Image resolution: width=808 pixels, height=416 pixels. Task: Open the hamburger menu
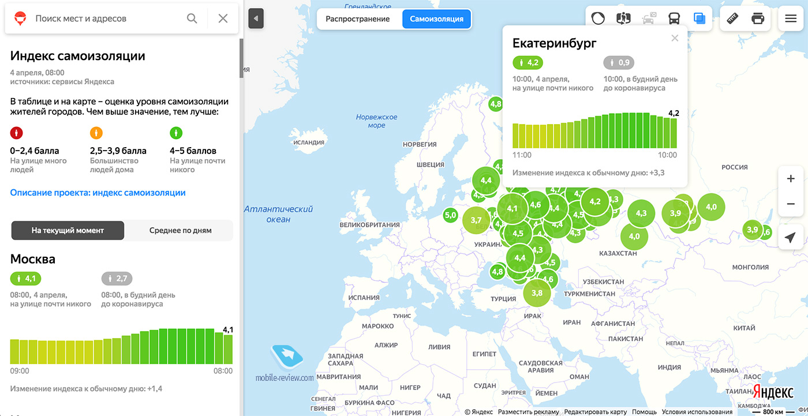click(790, 18)
